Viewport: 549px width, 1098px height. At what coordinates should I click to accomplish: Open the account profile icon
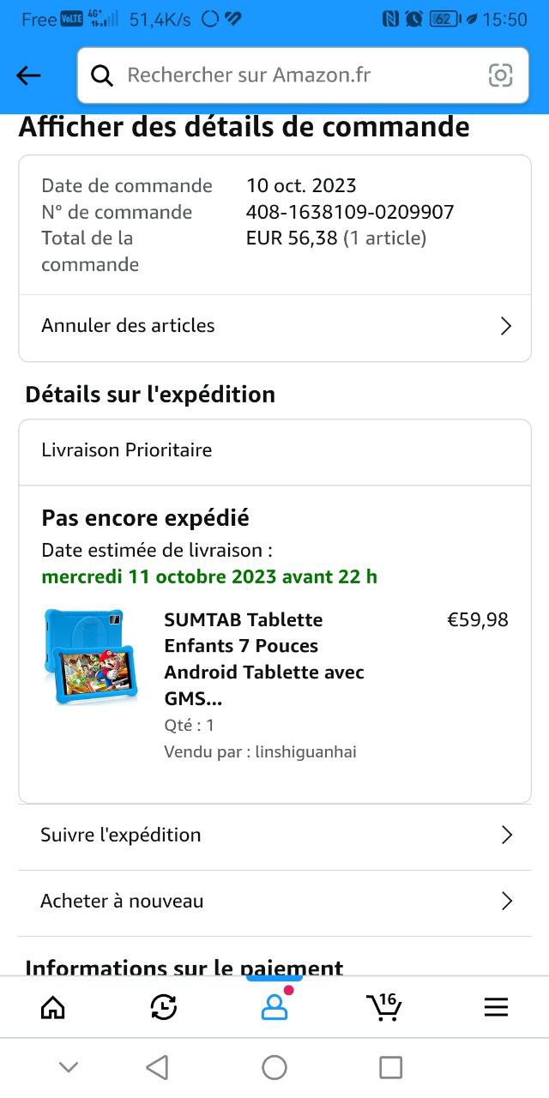tap(274, 1005)
